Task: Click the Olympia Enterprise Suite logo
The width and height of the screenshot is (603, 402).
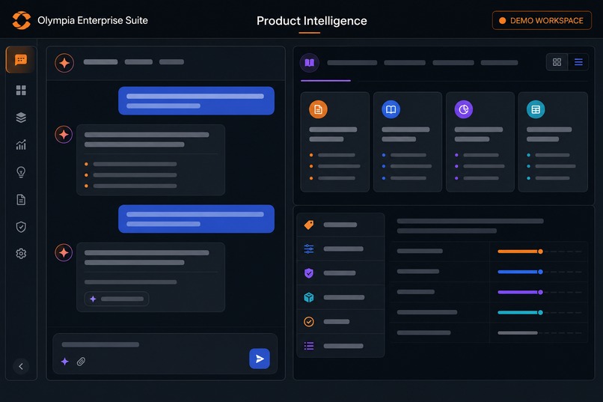Action: [21, 20]
